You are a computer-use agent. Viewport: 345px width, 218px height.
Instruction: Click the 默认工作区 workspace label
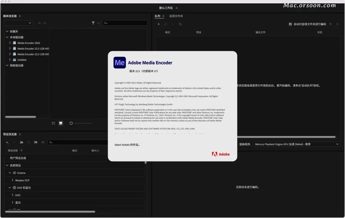[166, 8]
